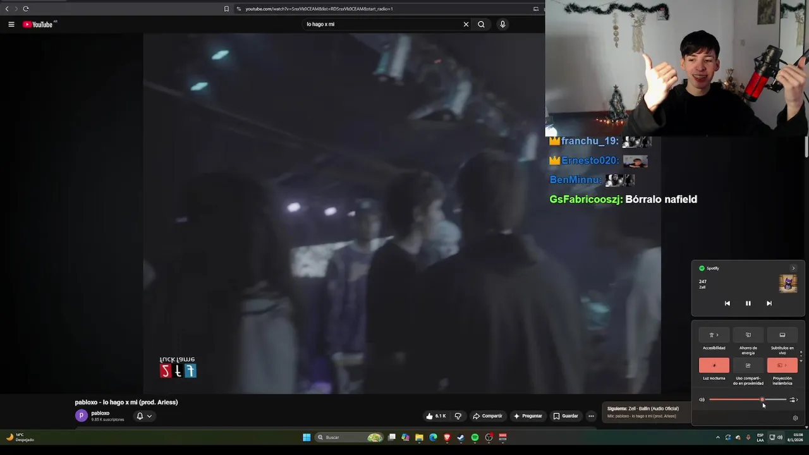The width and height of the screenshot is (809, 455).
Task: Skip to previous track in Spotify card
Action: pos(727,303)
